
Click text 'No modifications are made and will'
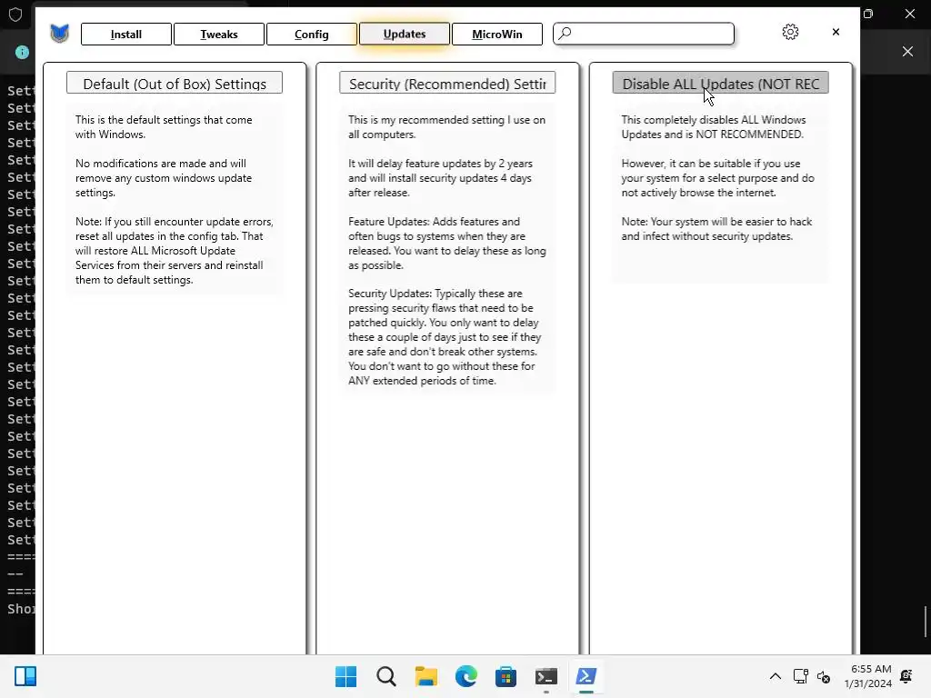(160, 164)
